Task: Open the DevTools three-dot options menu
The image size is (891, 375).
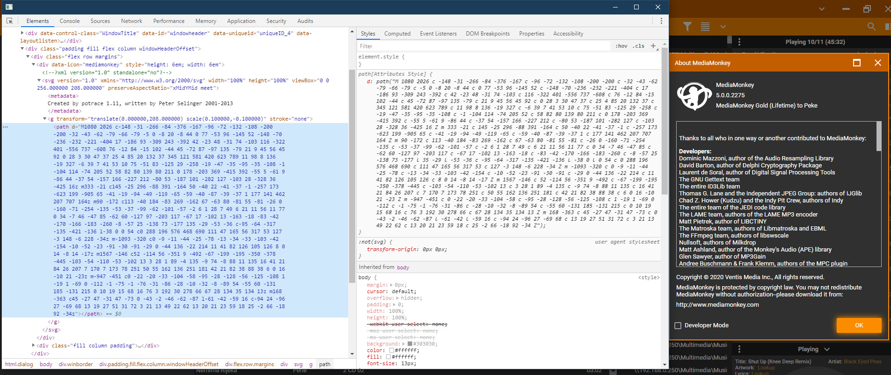Action: [661, 21]
